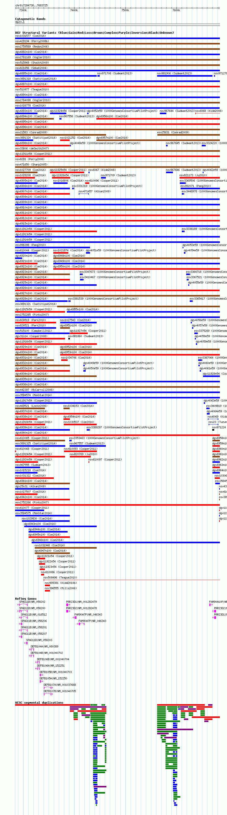Click the nsv499381 (Kidd2010b) label
Image resolution: width=227 pixels, height=815 pixels.
[x=61, y=584]
